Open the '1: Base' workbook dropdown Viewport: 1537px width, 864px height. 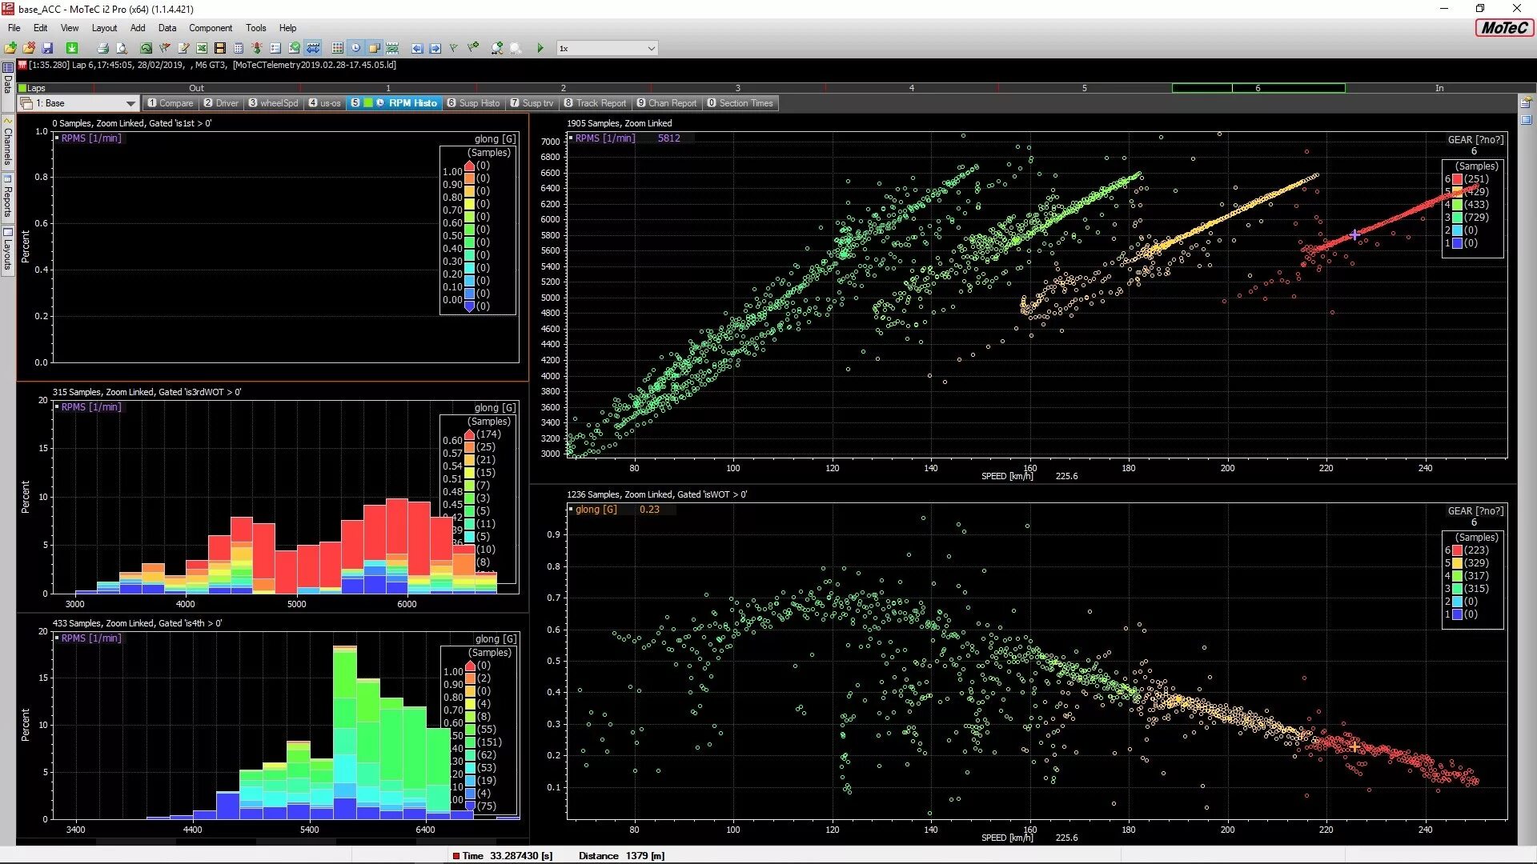(130, 103)
